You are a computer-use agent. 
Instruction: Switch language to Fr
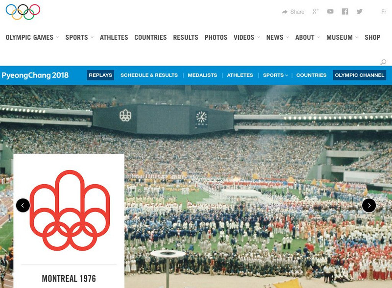tap(384, 12)
